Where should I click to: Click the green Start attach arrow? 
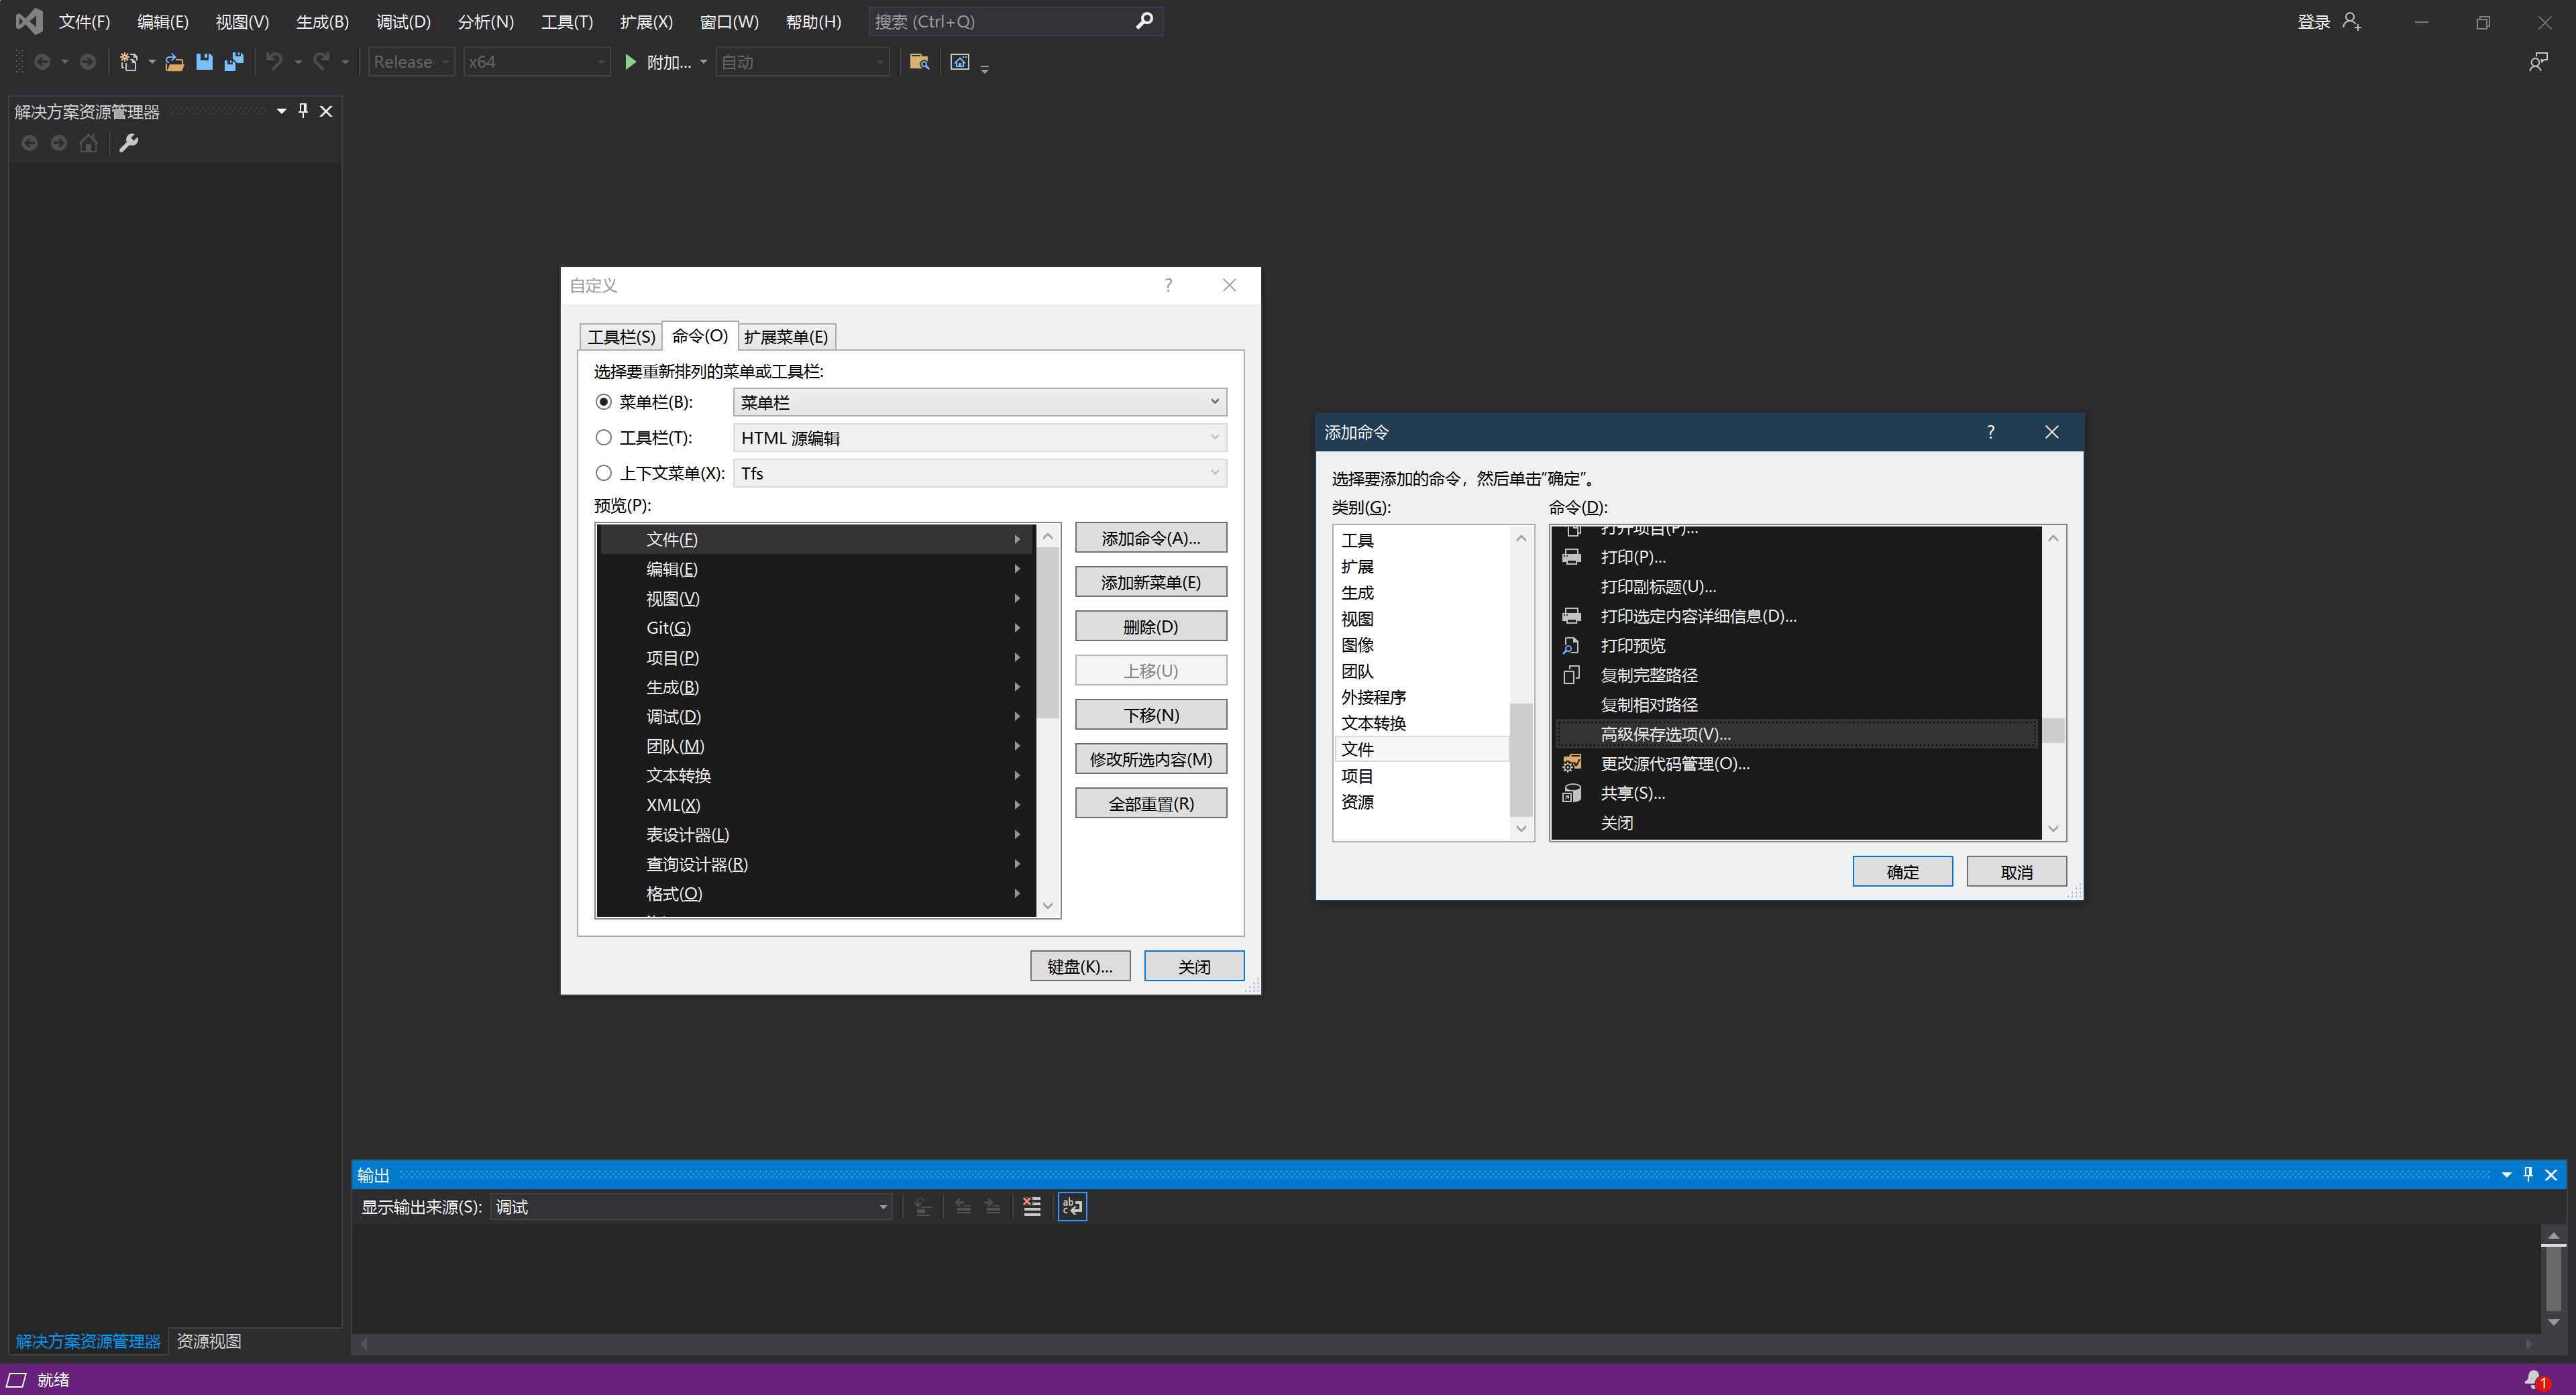(630, 62)
